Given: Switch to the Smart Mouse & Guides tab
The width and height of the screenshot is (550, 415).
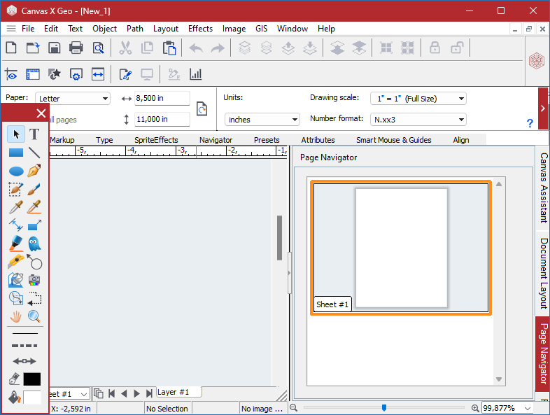Looking at the screenshot, I should pos(393,140).
